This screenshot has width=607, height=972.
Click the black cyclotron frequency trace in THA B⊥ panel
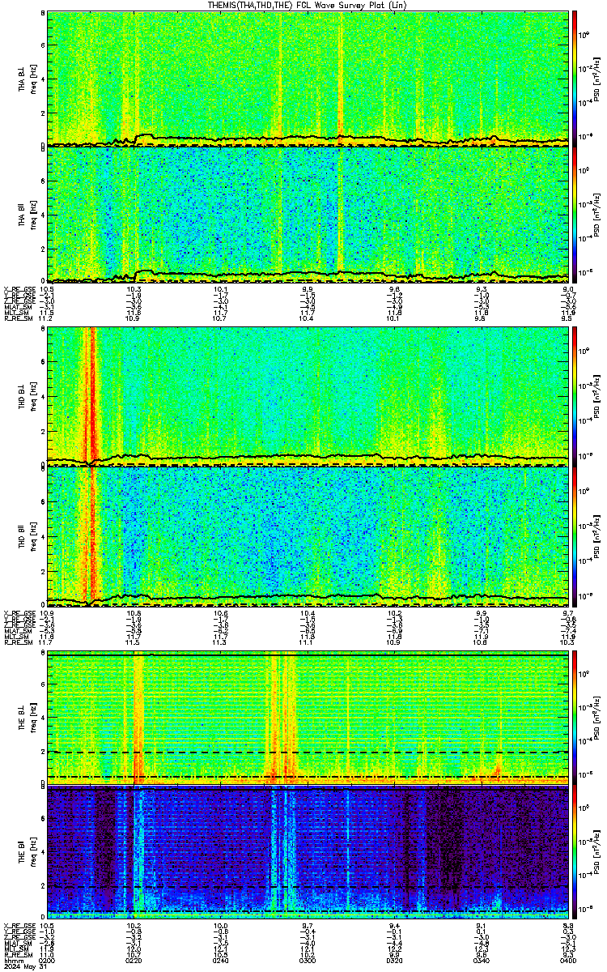tap(308, 139)
